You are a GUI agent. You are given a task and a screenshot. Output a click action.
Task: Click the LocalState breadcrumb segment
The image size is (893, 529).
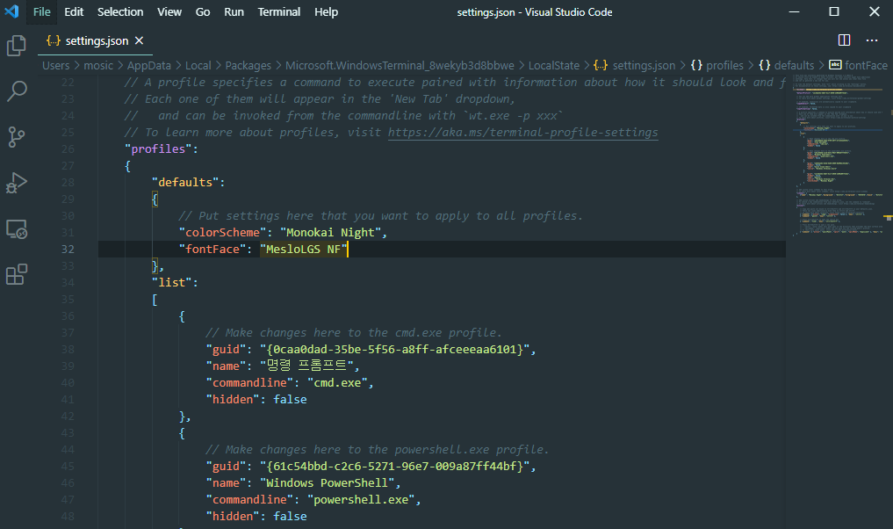[x=553, y=66]
